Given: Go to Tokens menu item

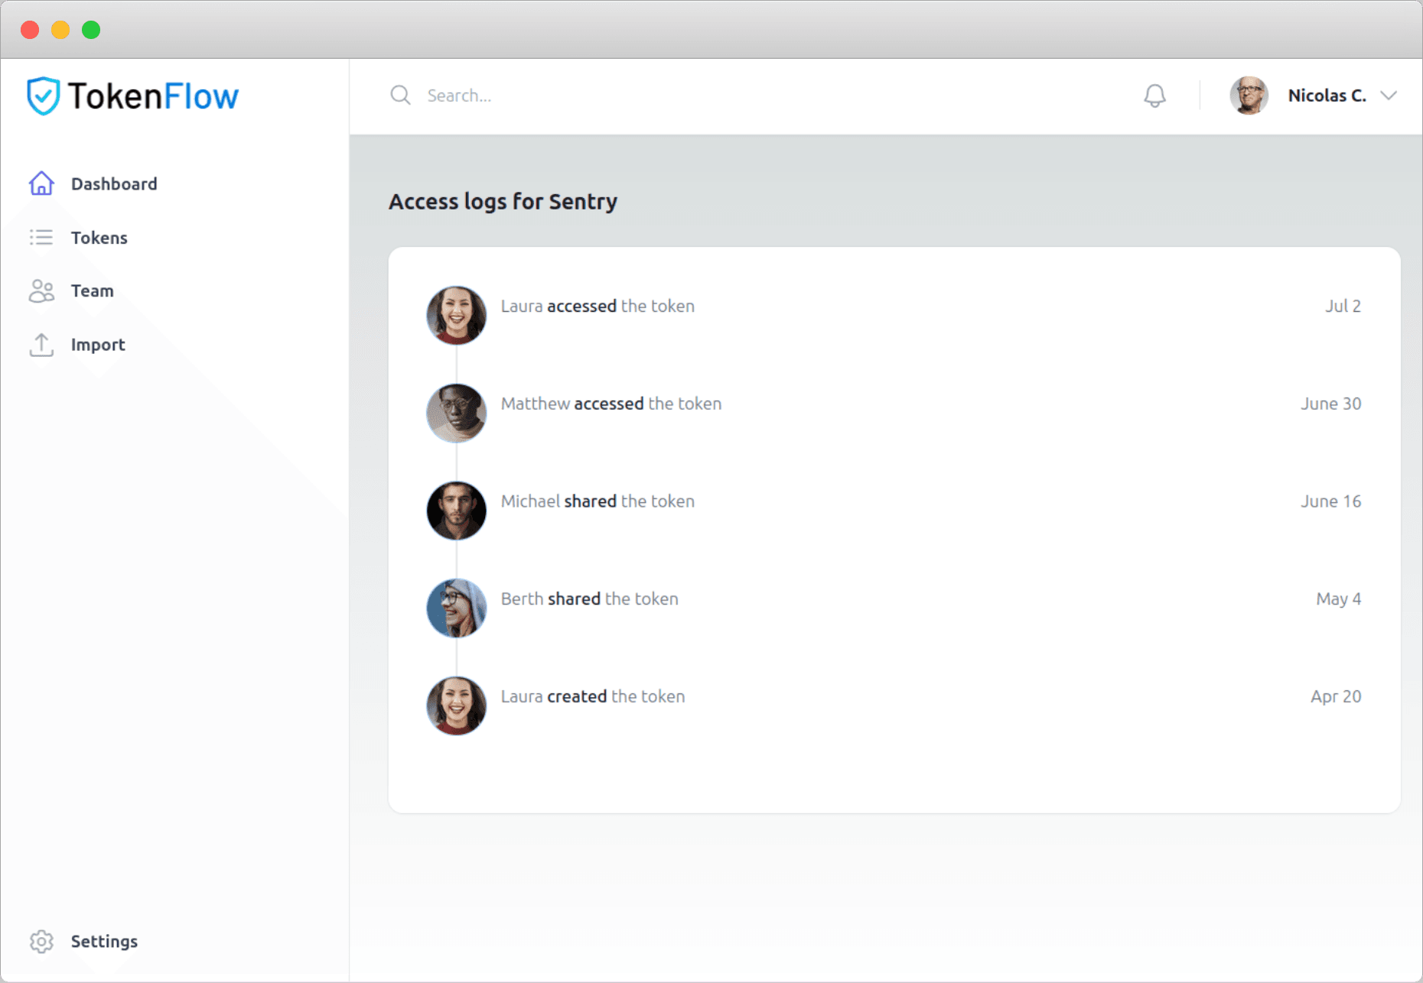Looking at the screenshot, I should coord(99,238).
